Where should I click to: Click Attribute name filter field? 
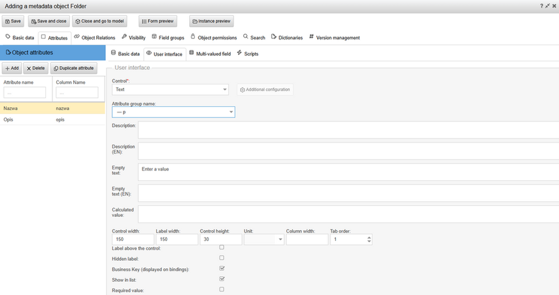pyautogui.click(x=25, y=92)
